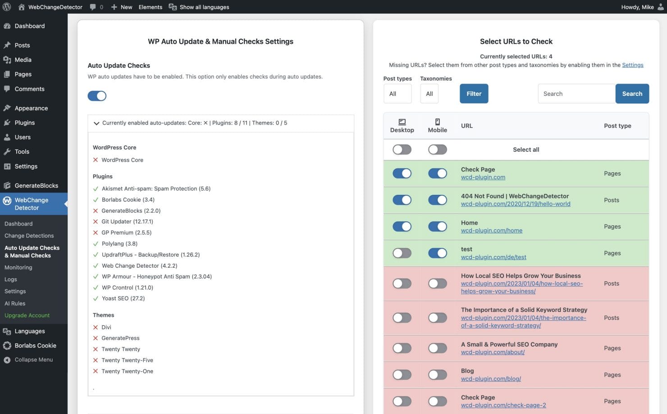
Task: Open the wcd-plugin.com/home link
Action: click(x=491, y=230)
